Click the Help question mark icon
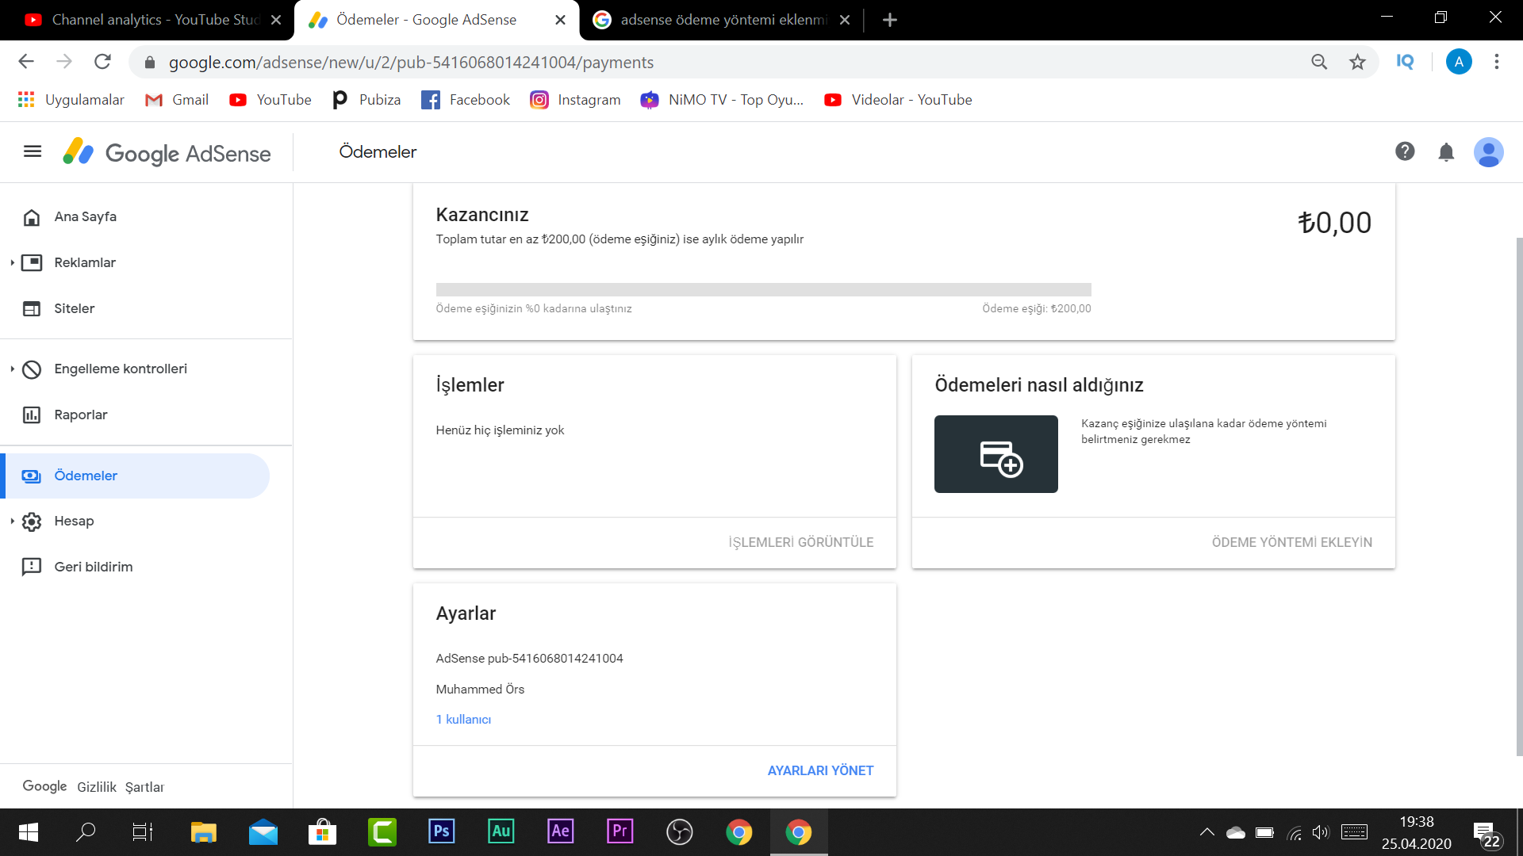The image size is (1523, 856). [1405, 151]
